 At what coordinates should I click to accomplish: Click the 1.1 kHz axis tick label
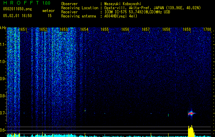coord(3,45)
